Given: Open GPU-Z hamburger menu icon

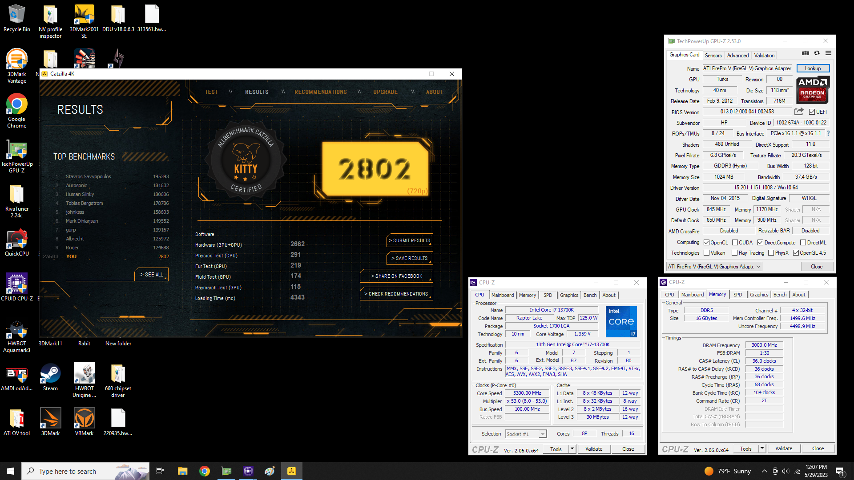Looking at the screenshot, I should click(828, 53).
